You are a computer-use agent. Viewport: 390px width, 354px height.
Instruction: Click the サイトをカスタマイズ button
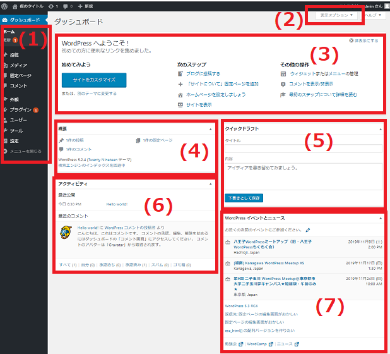(x=94, y=80)
